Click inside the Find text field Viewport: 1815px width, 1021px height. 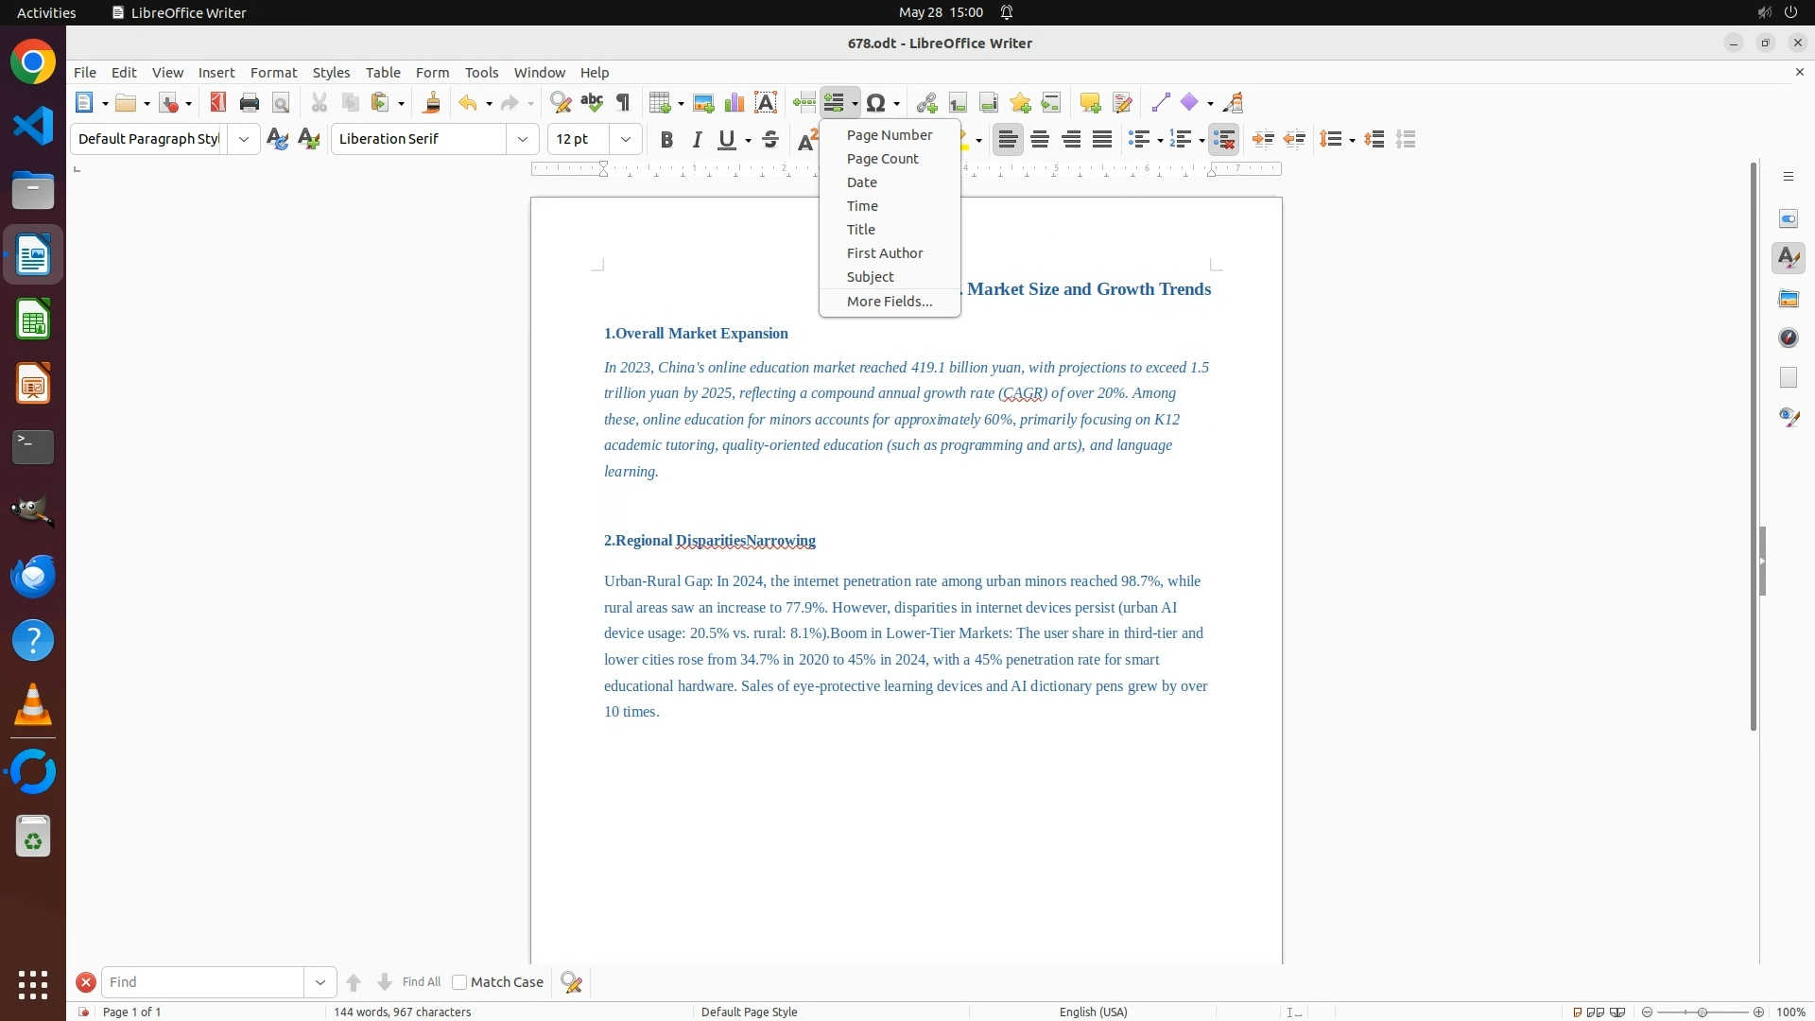tap(202, 982)
